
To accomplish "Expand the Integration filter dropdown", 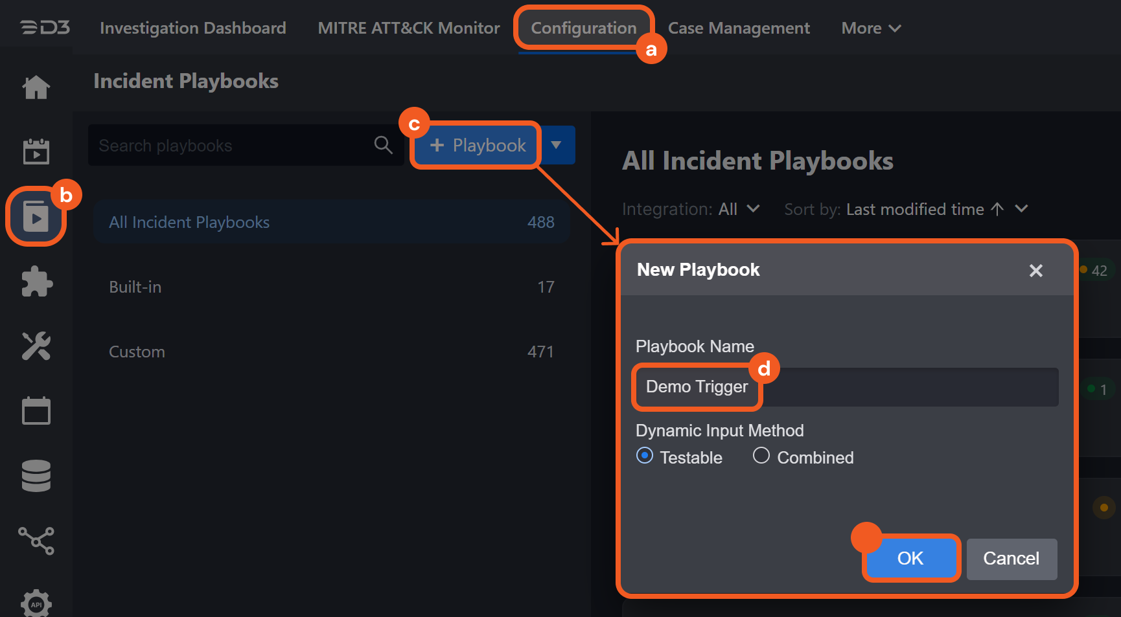I will pos(738,209).
